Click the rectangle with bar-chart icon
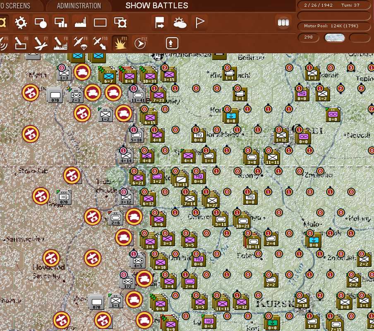 point(60,23)
